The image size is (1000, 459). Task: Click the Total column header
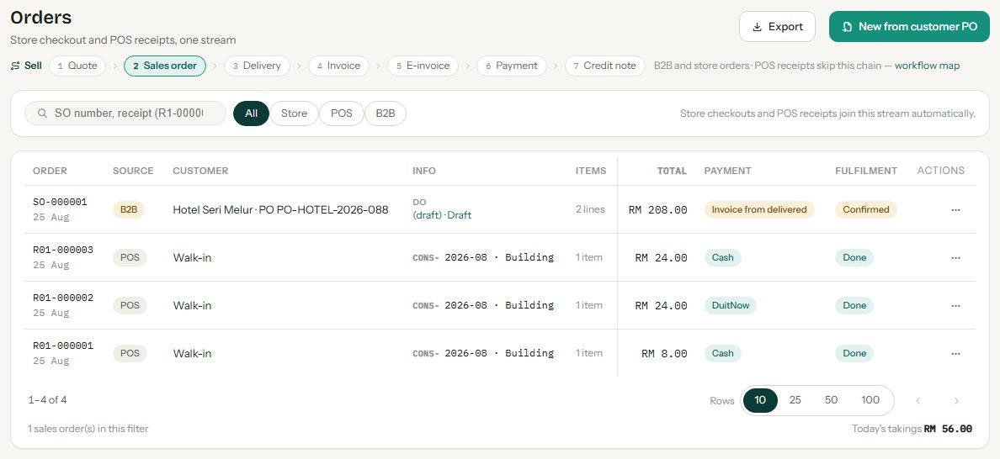pyautogui.click(x=673, y=171)
